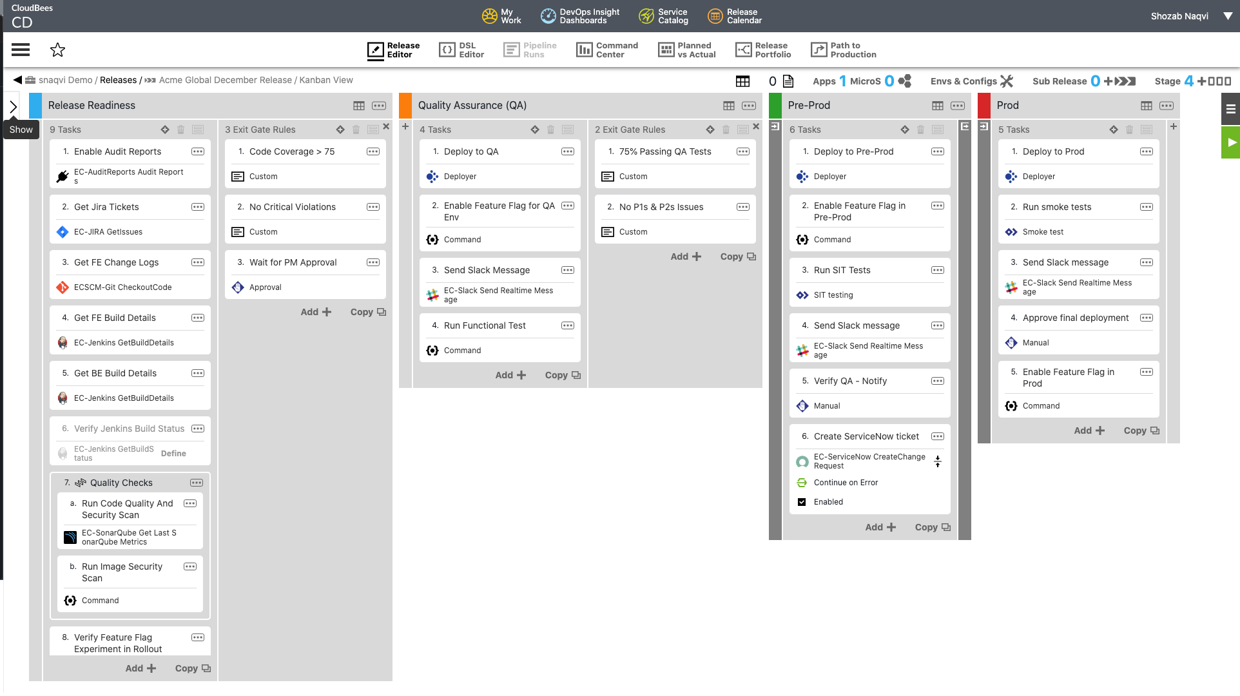Click the Approval icon on Wait for PM Approval
This screenshot has width=1240, height=696.
tap(238, 287)
